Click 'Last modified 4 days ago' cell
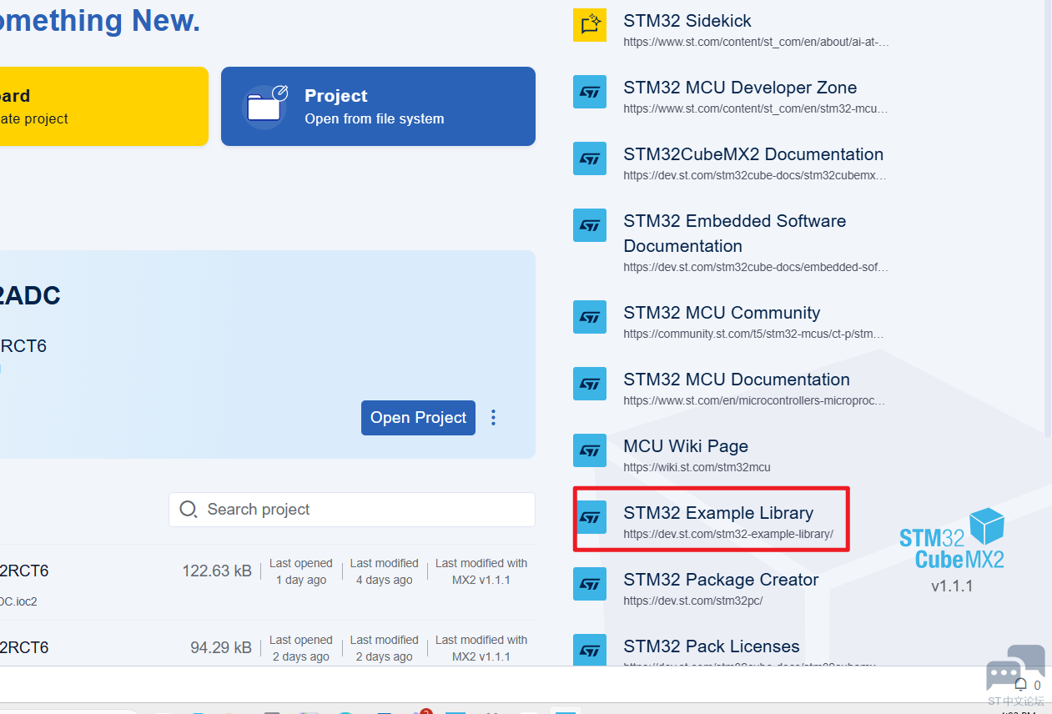The image size is (1052, 714). [x=385, y=571]
